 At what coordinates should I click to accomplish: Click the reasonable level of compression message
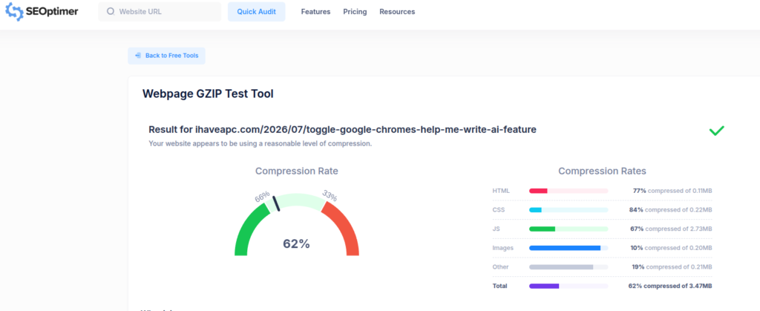260,144
